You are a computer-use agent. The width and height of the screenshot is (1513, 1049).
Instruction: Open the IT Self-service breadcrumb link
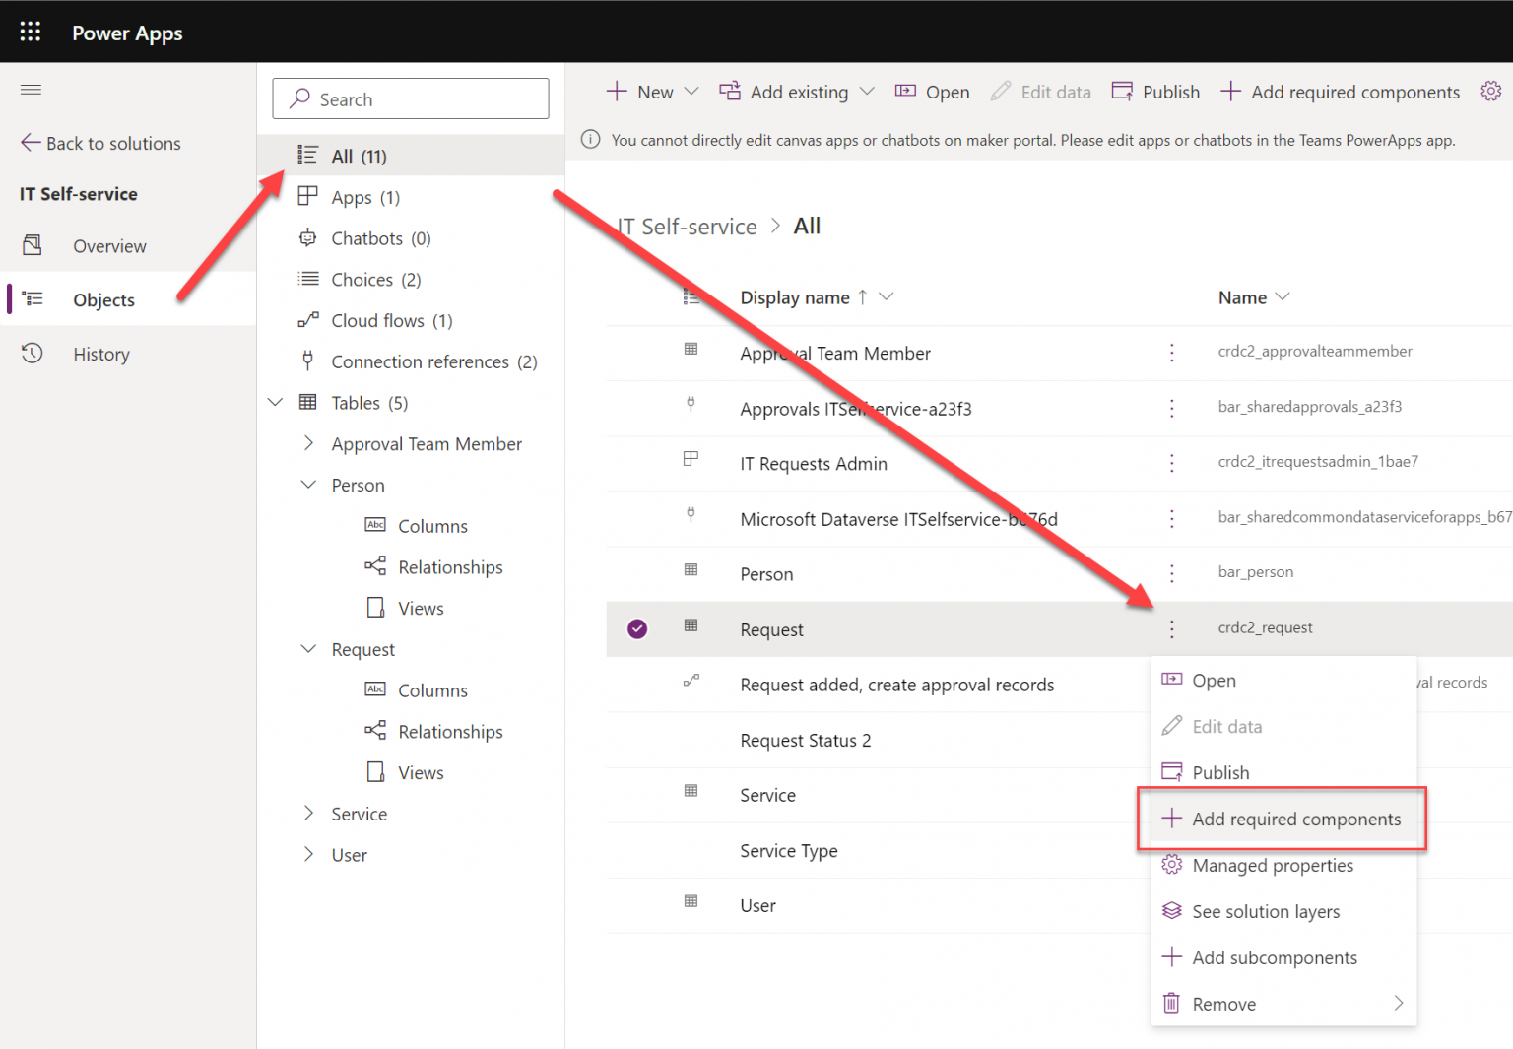click(x=687, y=226)
